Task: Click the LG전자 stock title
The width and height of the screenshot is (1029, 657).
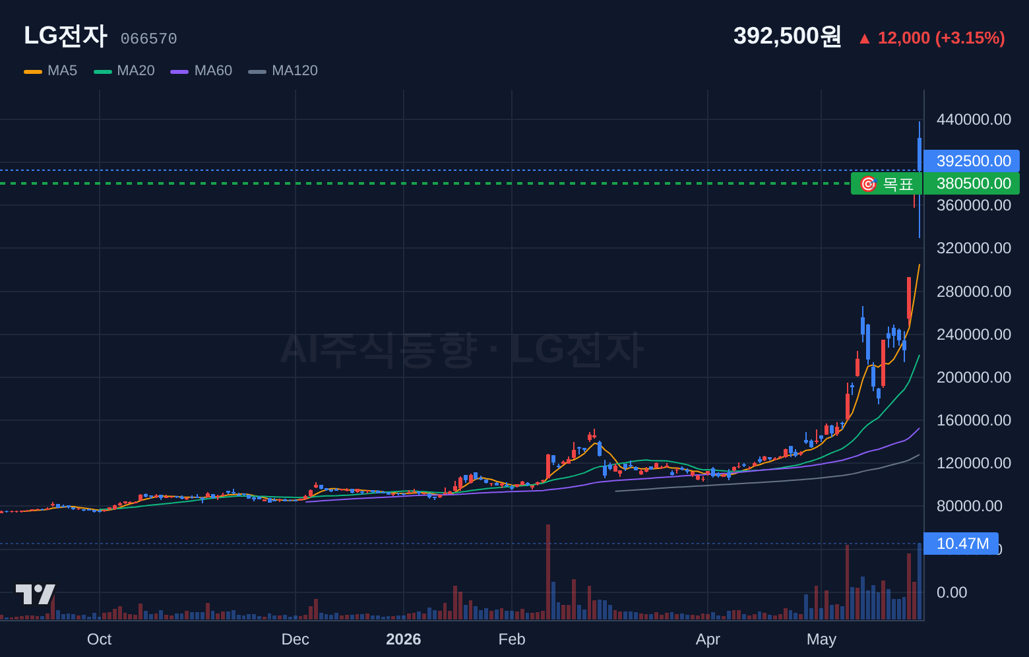Action: [65, 36]
